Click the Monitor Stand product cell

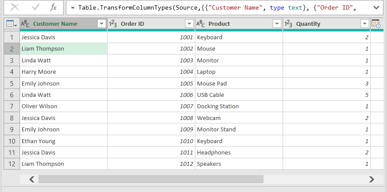pos(239,129)
